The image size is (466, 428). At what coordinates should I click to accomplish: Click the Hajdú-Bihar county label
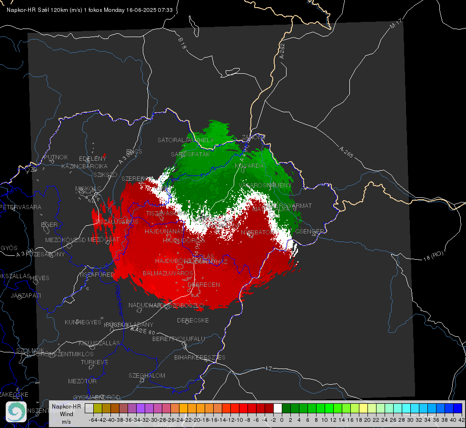click(119, 301)
